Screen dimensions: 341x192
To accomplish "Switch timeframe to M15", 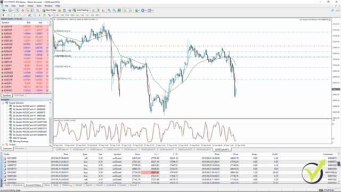I will pyautogui.click(x=68, y=15).
